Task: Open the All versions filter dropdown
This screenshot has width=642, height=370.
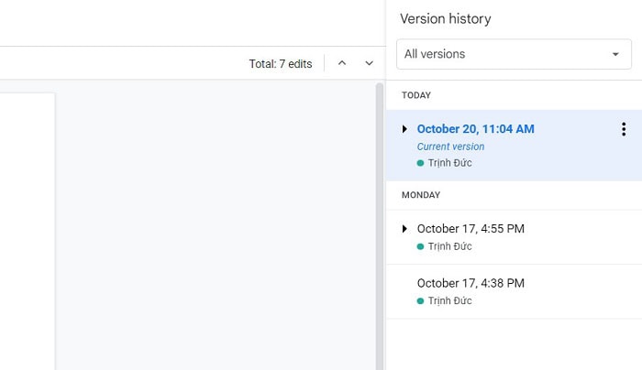Action: pyautogui.click(x=513, y=54)
